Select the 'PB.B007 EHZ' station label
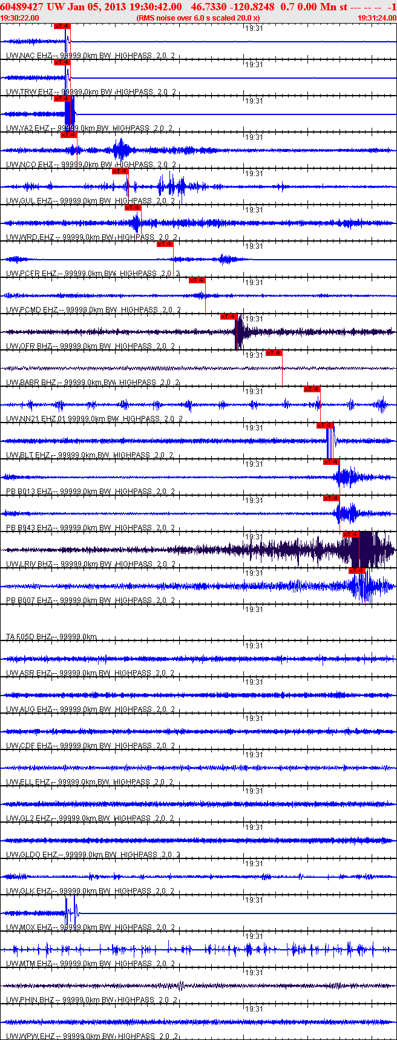Viewport: 397px width, 1040px height. click(x=29, y=601)
